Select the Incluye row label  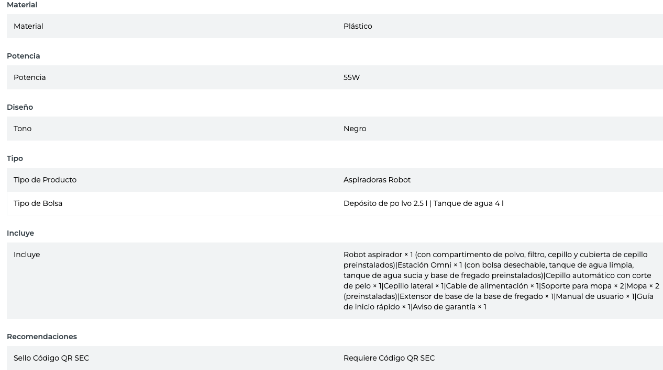pos(27,255)
